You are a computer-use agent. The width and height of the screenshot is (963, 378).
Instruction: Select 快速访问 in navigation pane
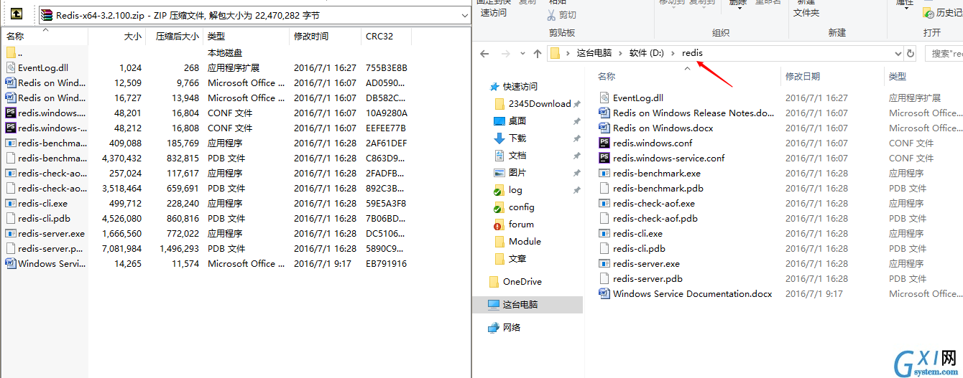pos(520,86)
